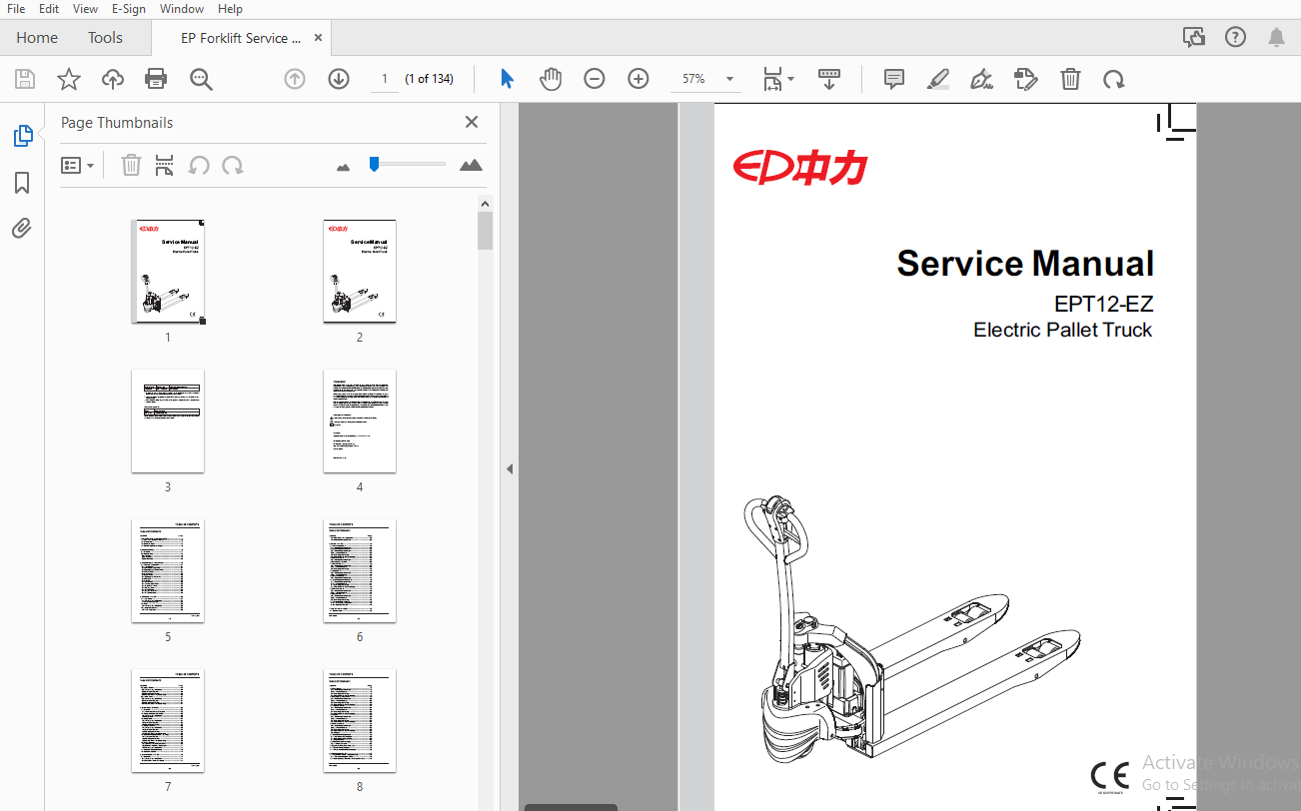
Task: Close the Page Thumbnails panel
Action: click(472, 122)
